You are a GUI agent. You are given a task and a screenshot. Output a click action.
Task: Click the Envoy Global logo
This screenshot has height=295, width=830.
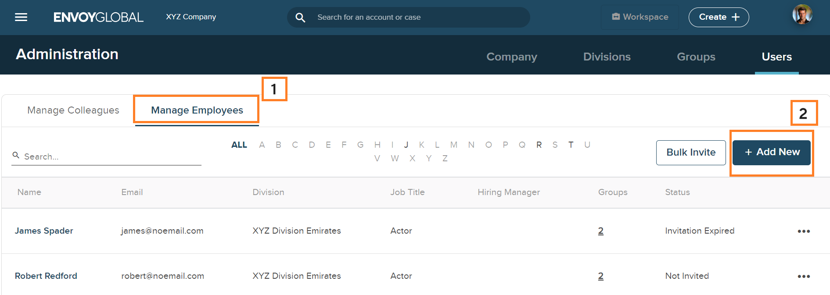(x=98, y=17)
